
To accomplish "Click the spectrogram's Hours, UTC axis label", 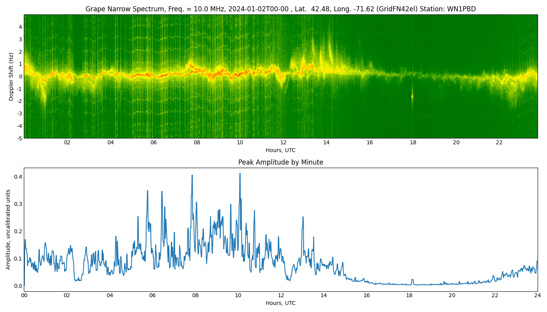I will 281,150.
